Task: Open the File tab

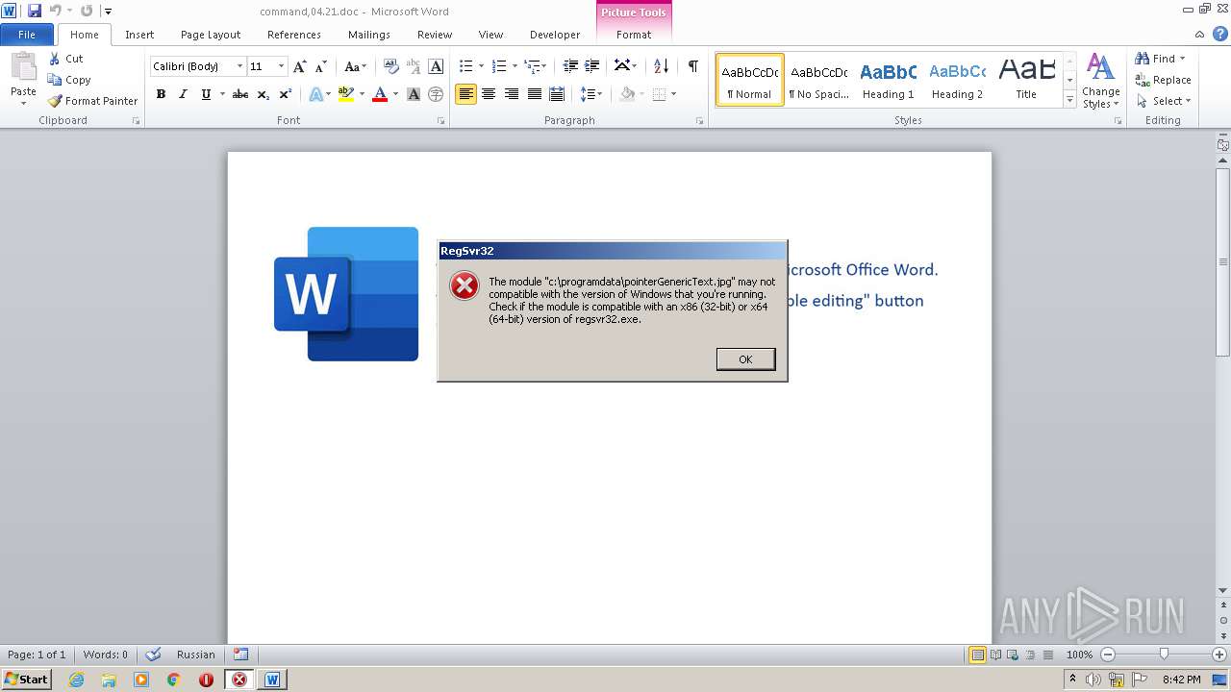Action: pyautogui.click(x=27, y=35)
